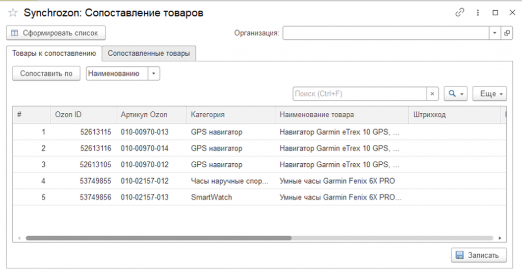Viewport: 522px width, 273px height.
Task: Open the Еще menu
Action: (490, 94)
